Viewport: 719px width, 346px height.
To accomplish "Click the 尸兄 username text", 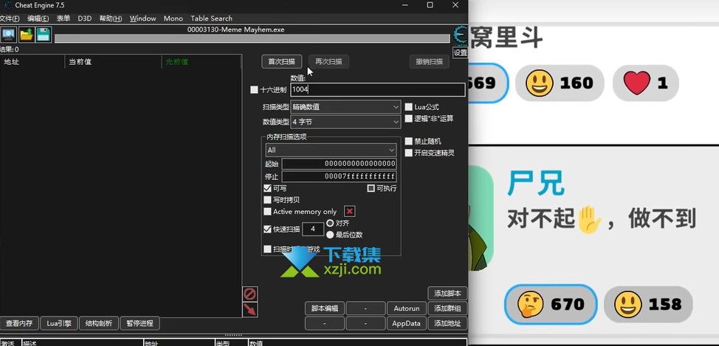I will click(536, 183).
